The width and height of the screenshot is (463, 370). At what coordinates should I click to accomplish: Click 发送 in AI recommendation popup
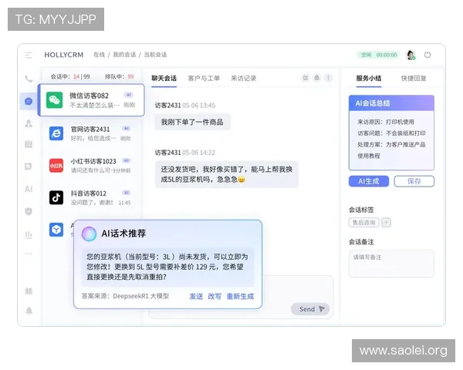[x=196, y=296]
